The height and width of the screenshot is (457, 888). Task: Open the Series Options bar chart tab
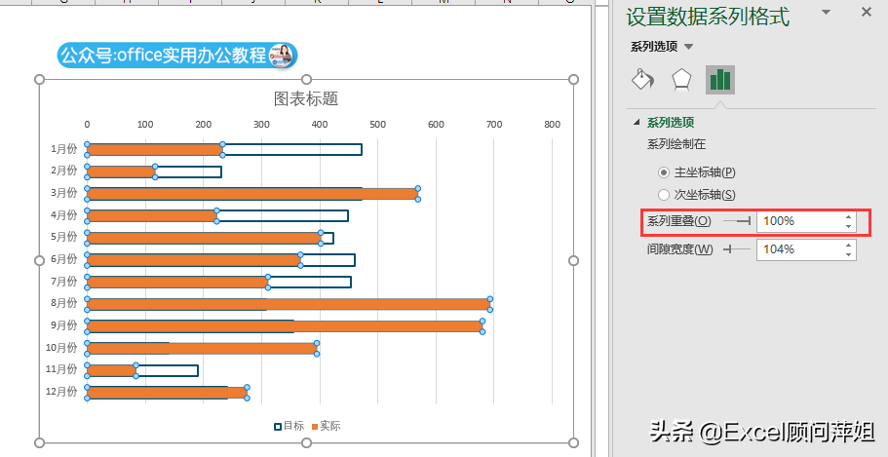click(719, 80)
